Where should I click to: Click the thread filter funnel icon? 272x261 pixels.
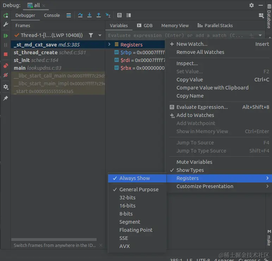point(91,35)
